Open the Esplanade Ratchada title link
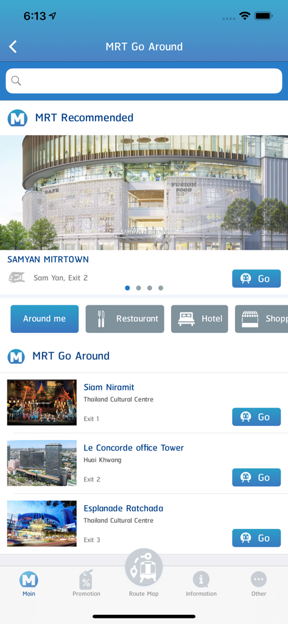 [124, 508]
